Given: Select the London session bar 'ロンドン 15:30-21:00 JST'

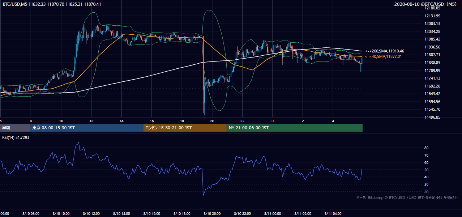Looking at the screenshot, I should coord(185,128).
